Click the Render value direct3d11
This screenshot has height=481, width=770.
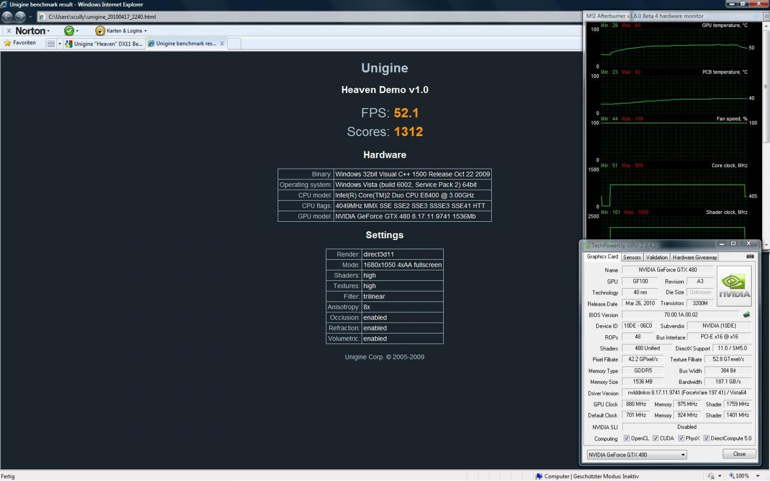coord(402,254)
